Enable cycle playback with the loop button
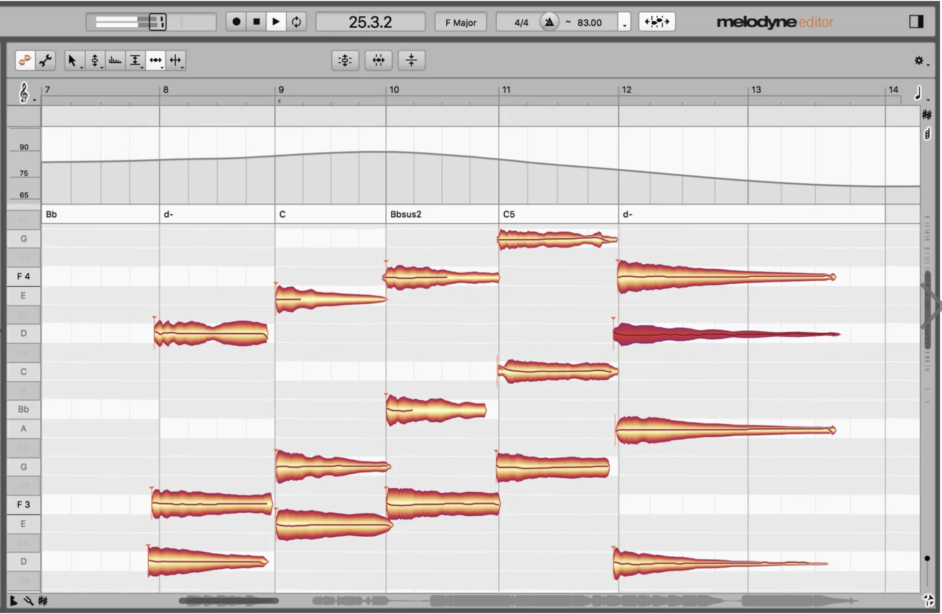 pos(296,21)
